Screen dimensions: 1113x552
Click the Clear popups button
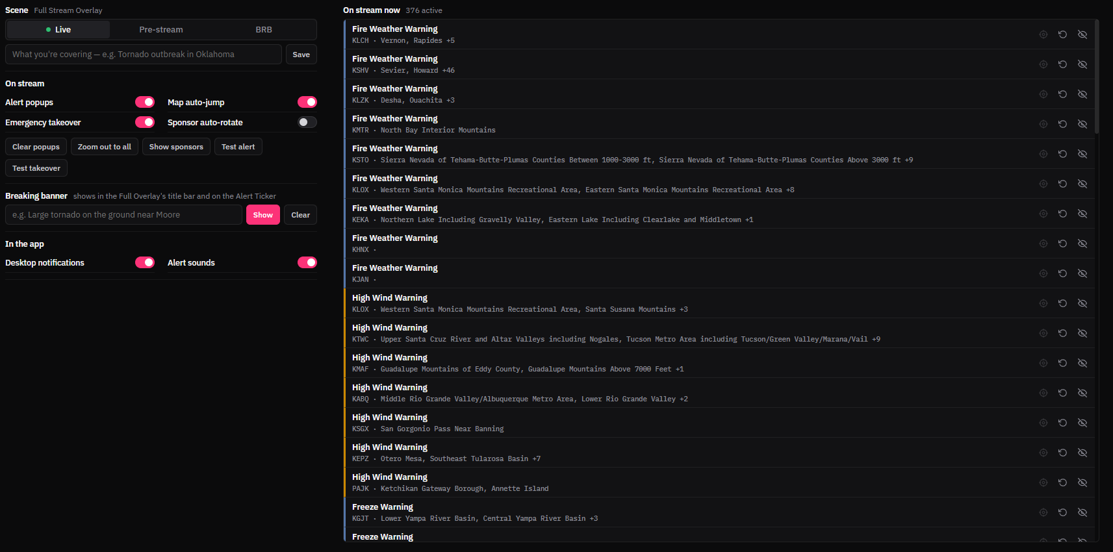(x=36, y=147)
